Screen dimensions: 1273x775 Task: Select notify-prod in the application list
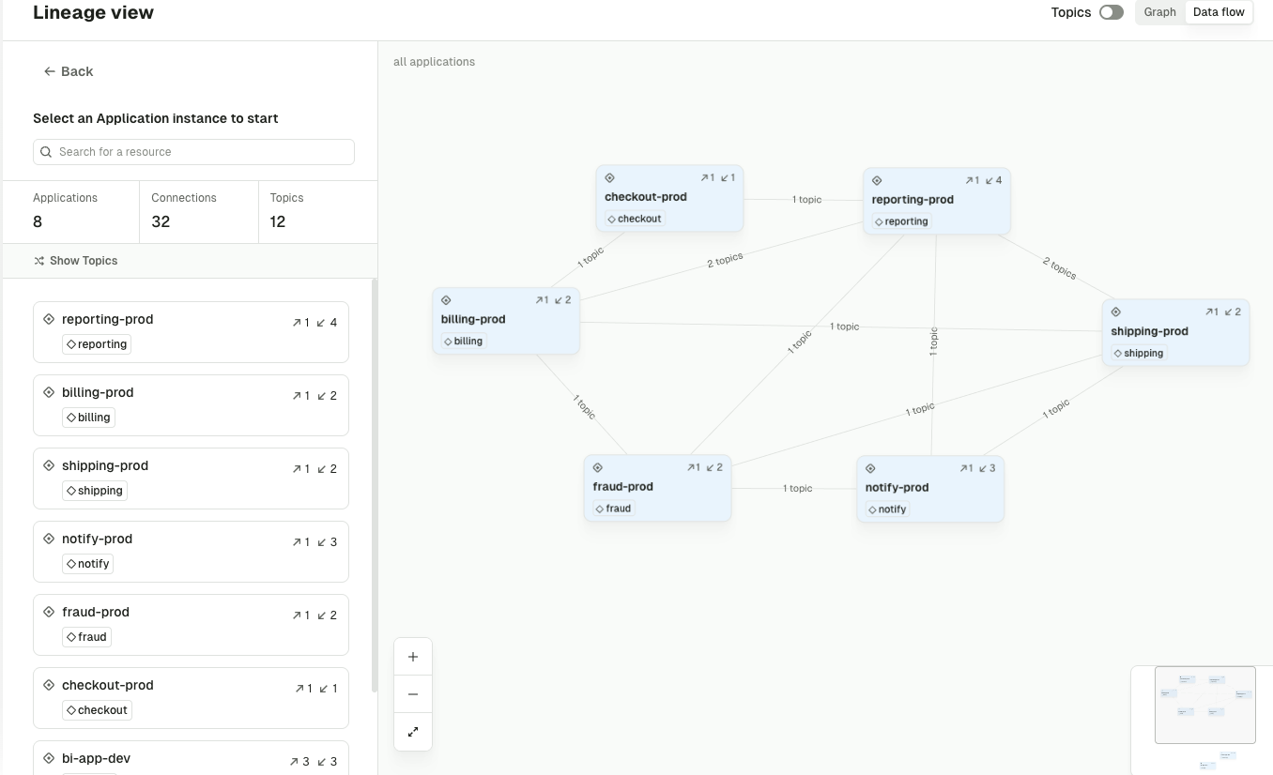coord(191,552)
